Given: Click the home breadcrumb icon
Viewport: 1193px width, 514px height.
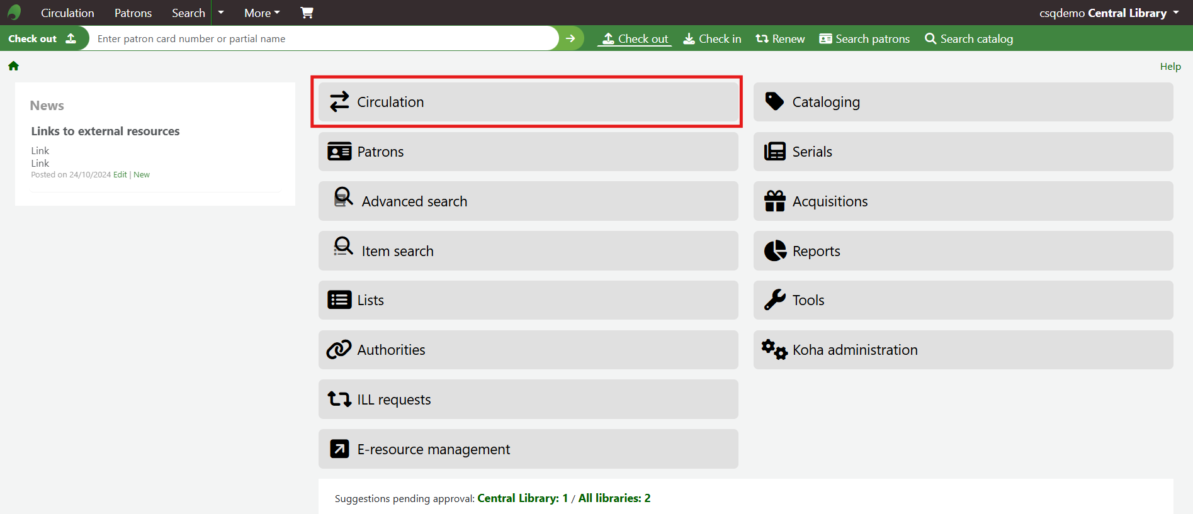Looking at the screenshot, I should pyautogui.click(x=13, y=66).
